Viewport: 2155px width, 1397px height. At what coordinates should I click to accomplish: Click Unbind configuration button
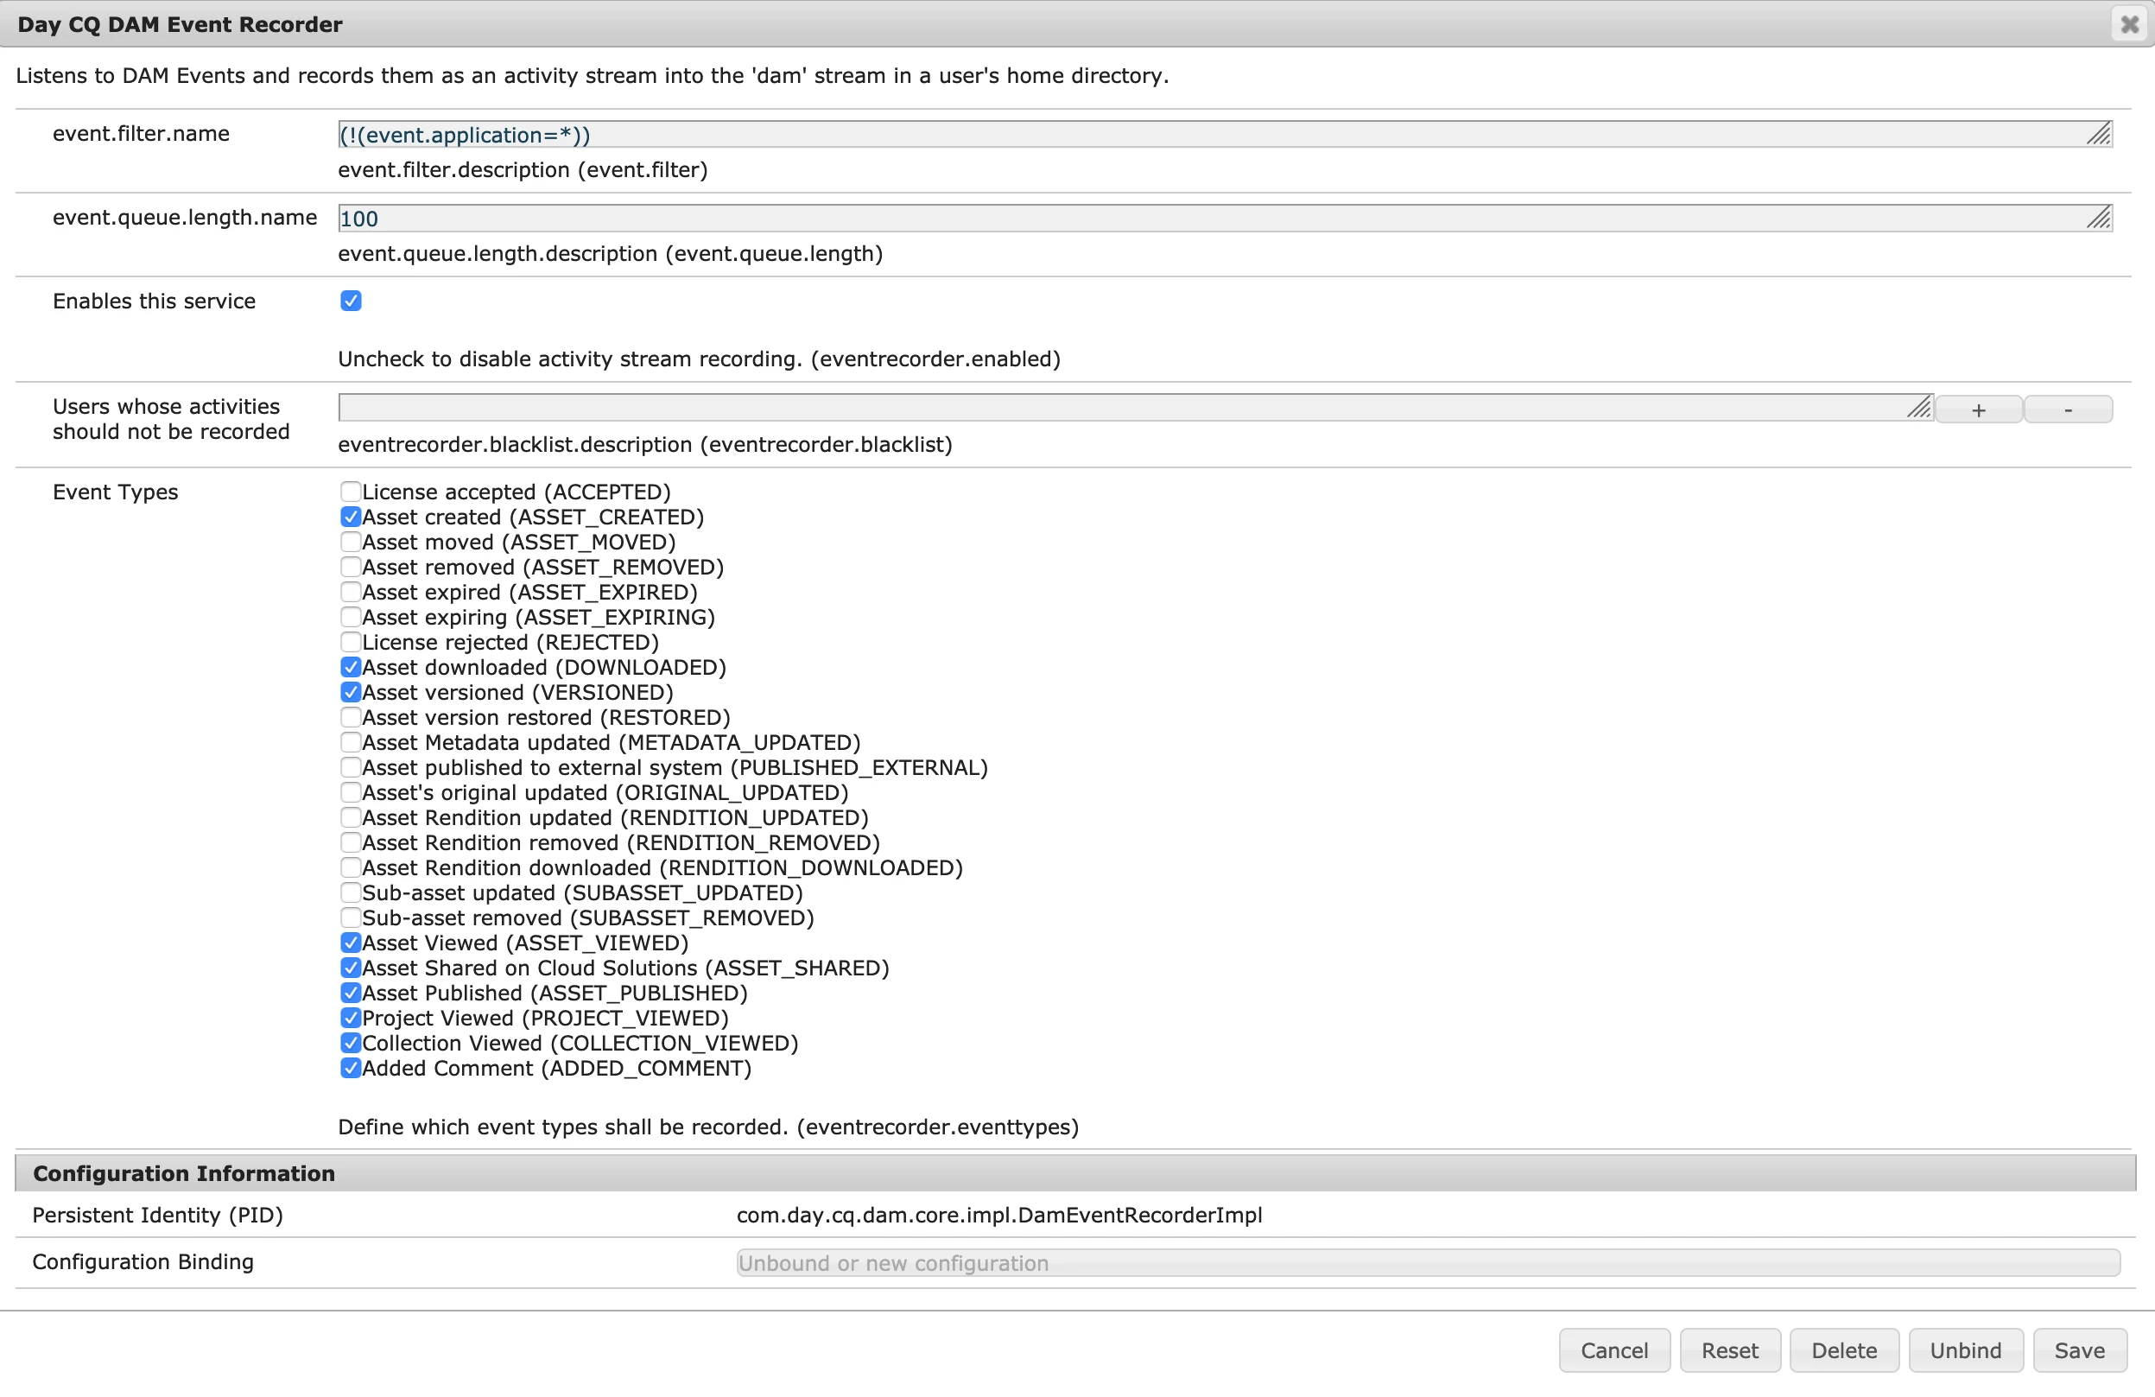(x=1965, y=1349)
